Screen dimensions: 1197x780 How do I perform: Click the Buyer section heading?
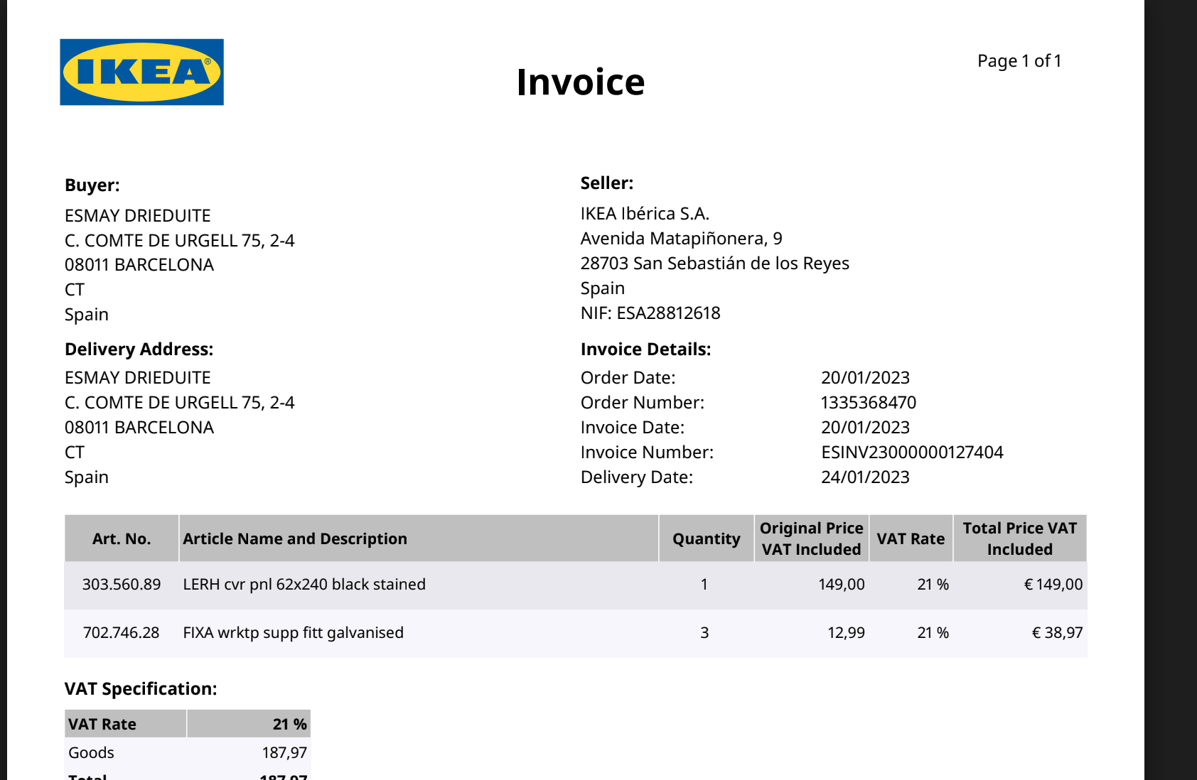click(92, 185)
